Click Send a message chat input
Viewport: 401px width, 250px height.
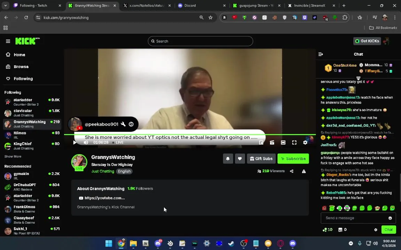pos(355,218)
